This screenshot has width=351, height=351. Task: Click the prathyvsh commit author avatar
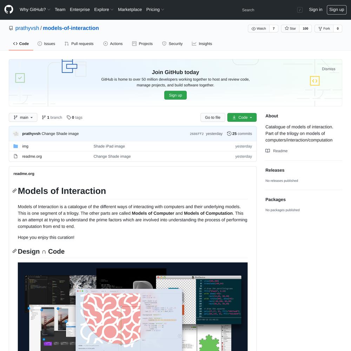click(x=16, y=134)
